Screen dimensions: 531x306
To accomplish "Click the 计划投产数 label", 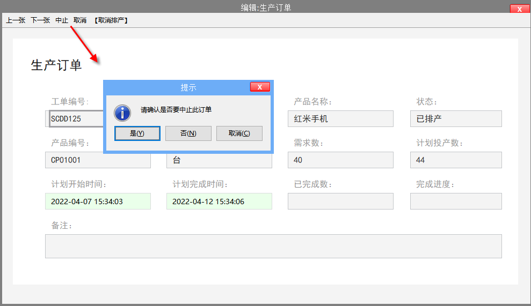I will (x=439, y=143).
